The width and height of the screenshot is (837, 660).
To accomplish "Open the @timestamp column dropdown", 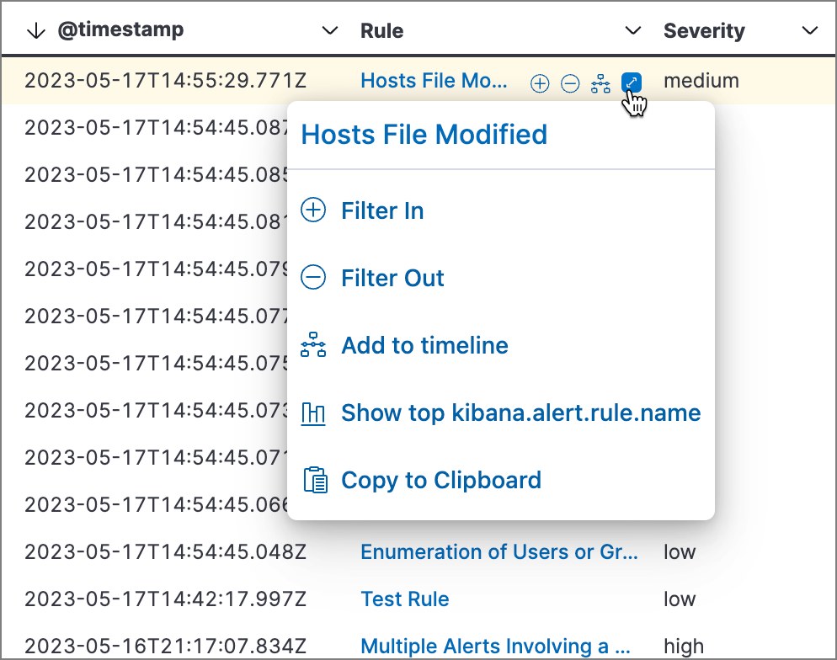I will point(329,30).
